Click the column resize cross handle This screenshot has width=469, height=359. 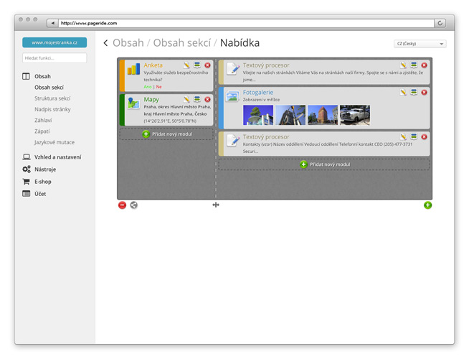coord(216,205)
